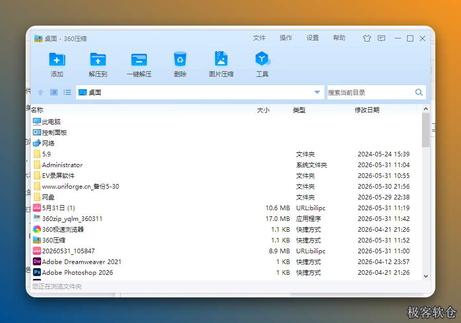The image size is (461, 323).
Task: Click date 2026-05-30 21:56
Action: (x=383, y=187)
